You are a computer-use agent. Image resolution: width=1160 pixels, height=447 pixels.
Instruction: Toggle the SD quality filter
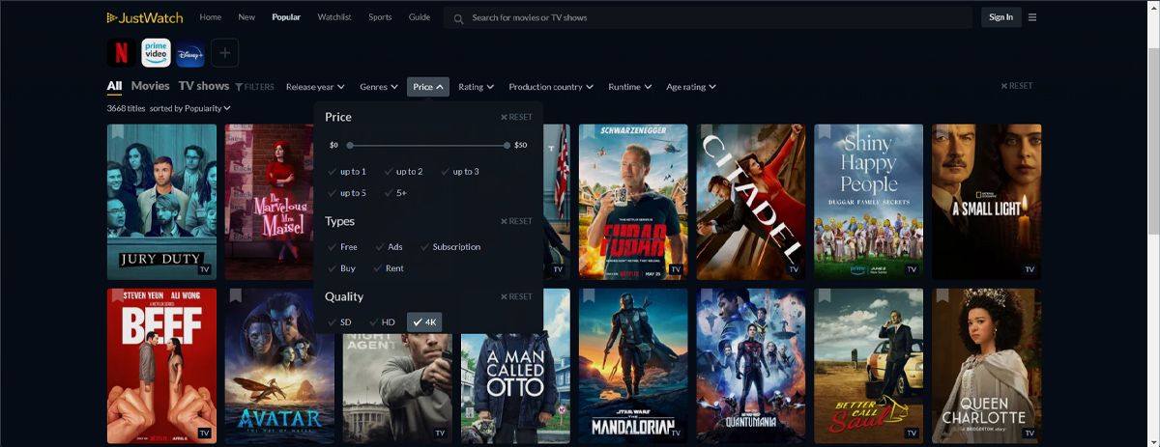[x=340, y=322]
